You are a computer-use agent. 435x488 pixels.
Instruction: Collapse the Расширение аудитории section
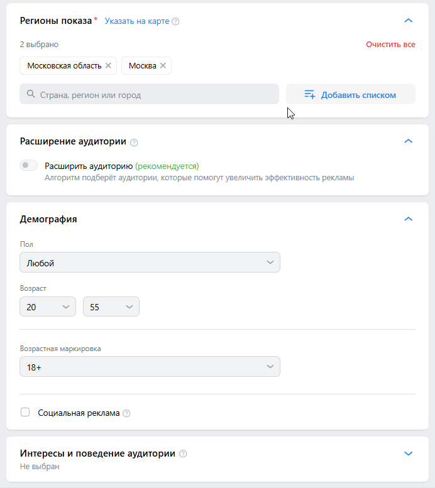(409, 141)
